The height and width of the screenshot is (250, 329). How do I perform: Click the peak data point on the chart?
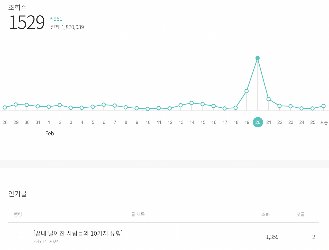(258, 58)
